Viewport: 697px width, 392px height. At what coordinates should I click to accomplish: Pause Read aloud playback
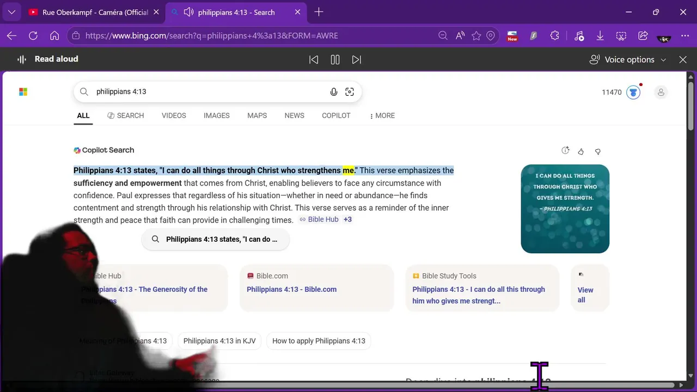click(x=335, y=59)
